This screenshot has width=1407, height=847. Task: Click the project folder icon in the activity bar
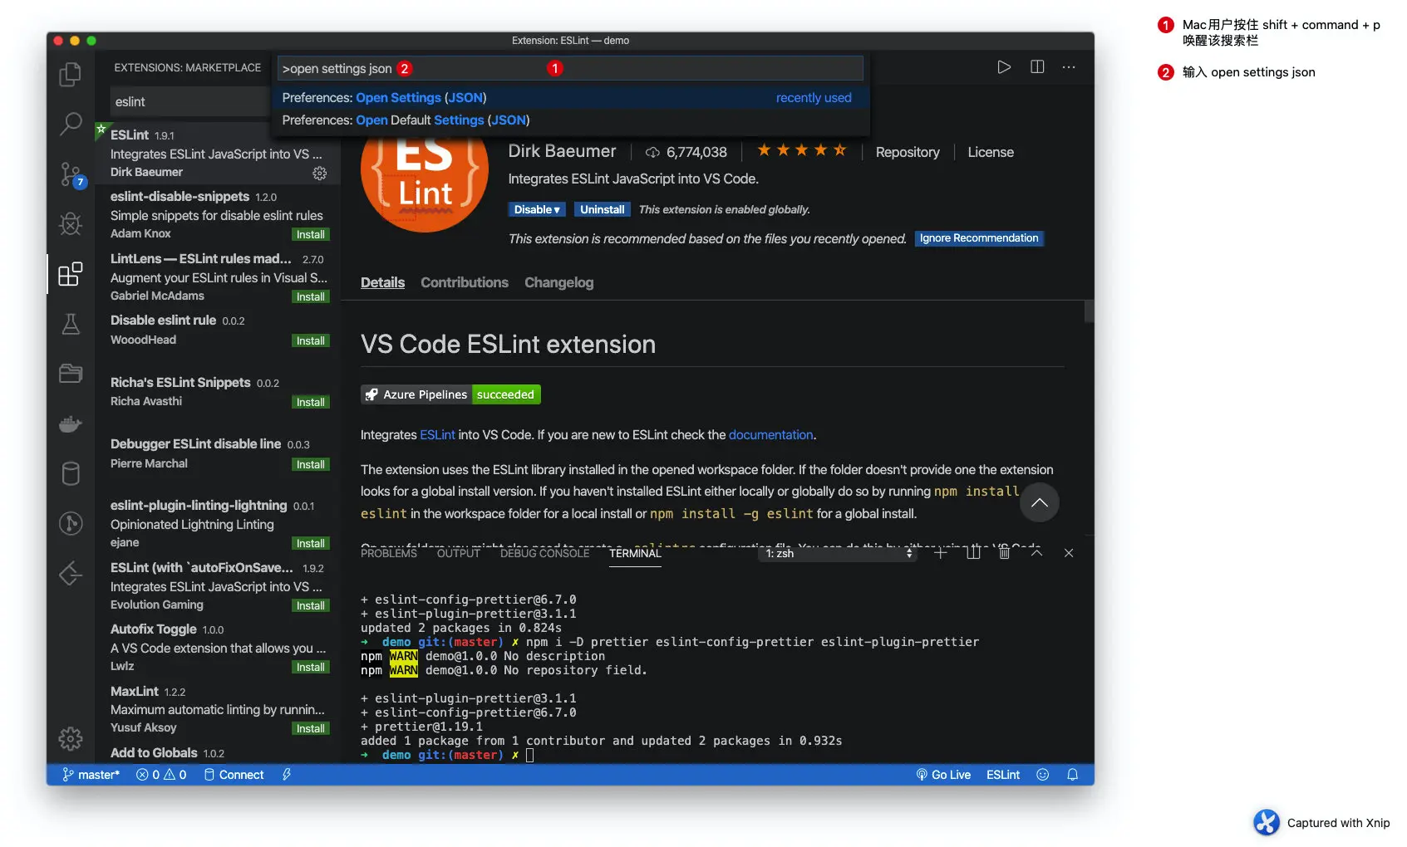coord(71,374)
